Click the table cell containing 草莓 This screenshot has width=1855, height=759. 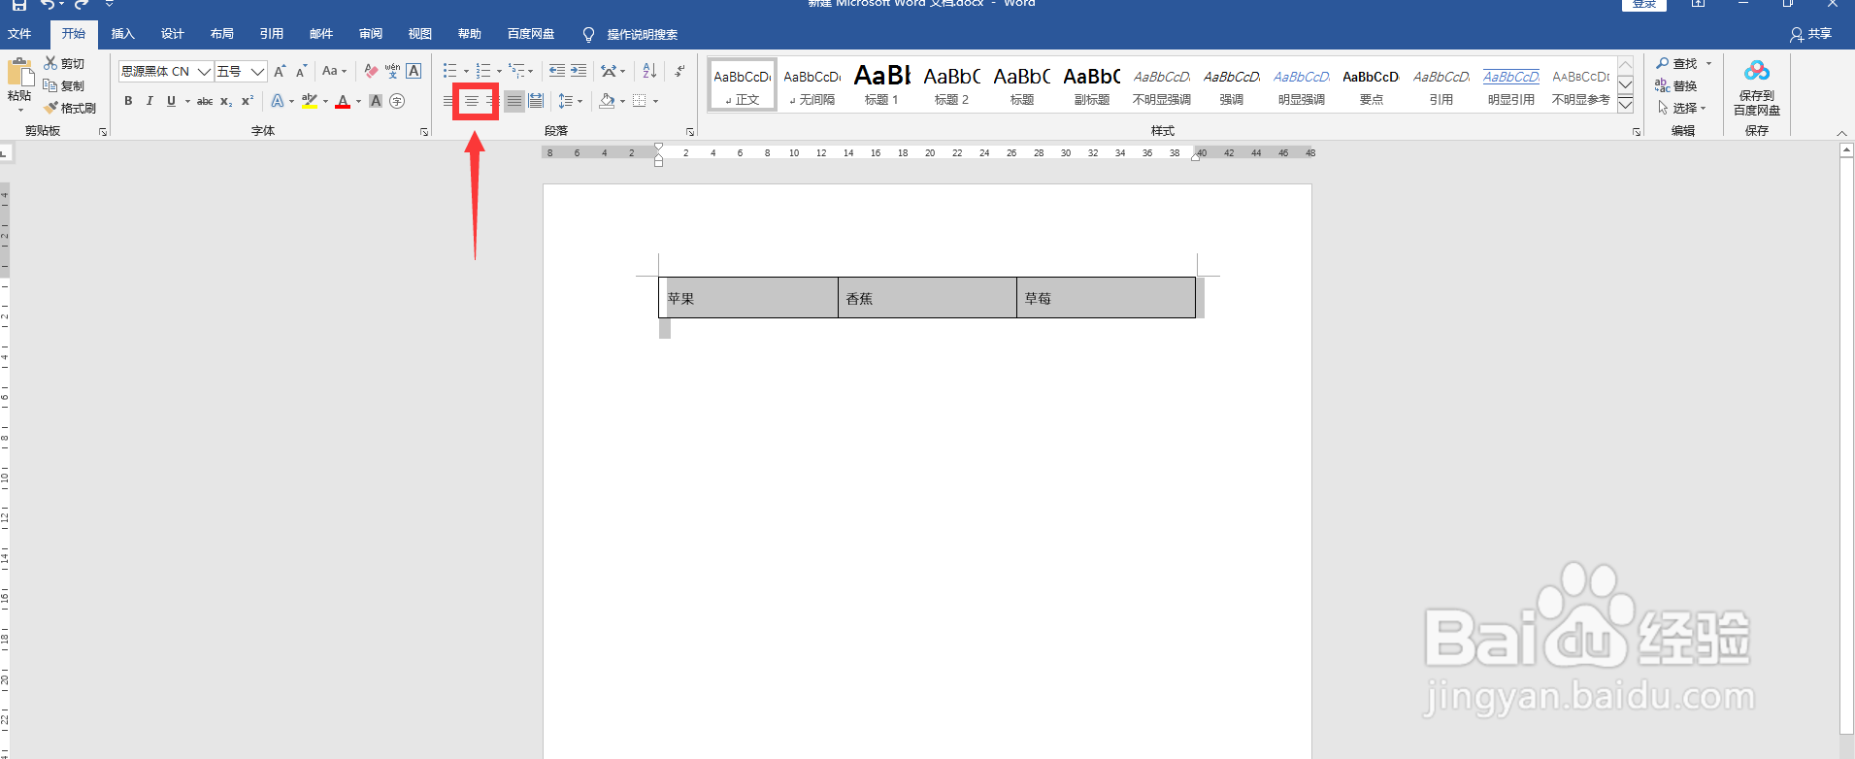pos(1107,298)
